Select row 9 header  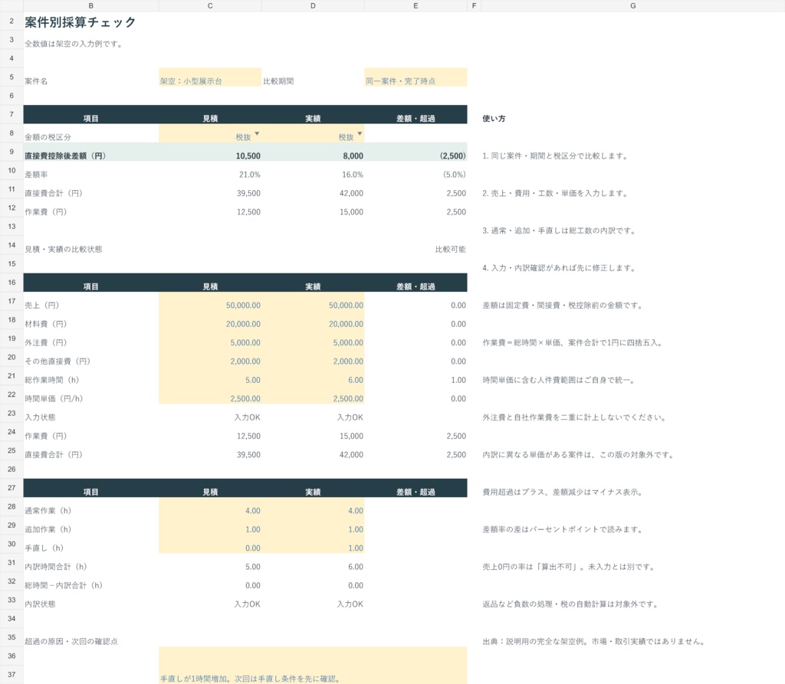(x=11, y=152)
